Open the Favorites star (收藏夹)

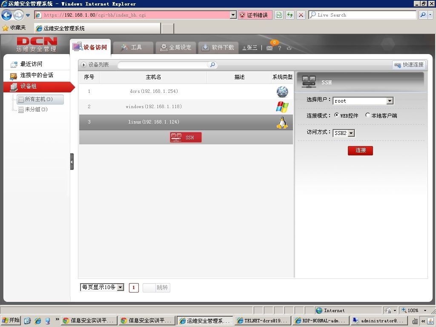[14, 28]
